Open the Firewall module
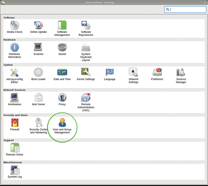Viewport: 208px width, 186px height. click(x=15, y=125)
